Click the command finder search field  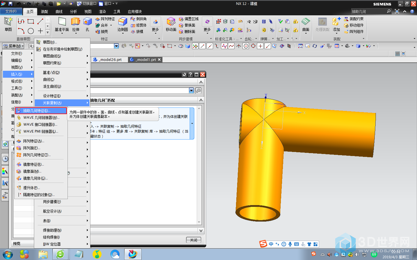[369, 11]
